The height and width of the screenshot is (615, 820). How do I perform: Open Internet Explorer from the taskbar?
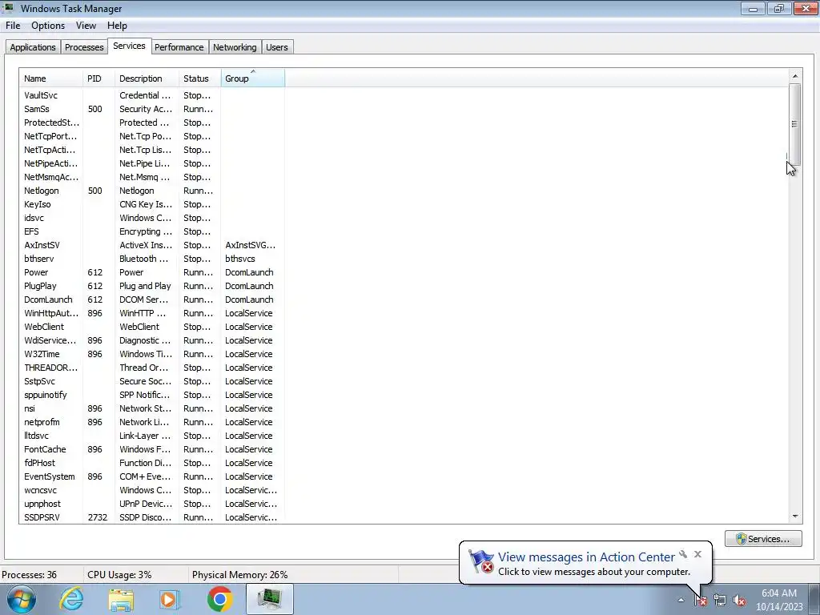pyautogui.click(x=71, y=599)
